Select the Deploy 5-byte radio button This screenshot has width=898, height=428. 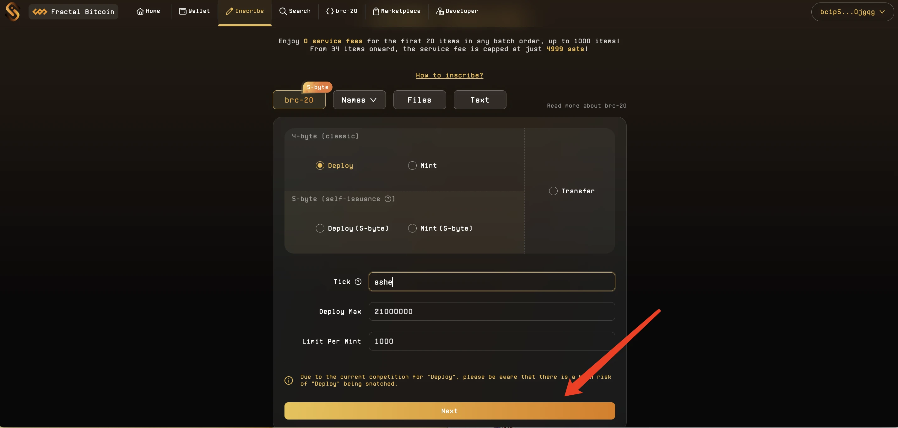coord(320,228)
